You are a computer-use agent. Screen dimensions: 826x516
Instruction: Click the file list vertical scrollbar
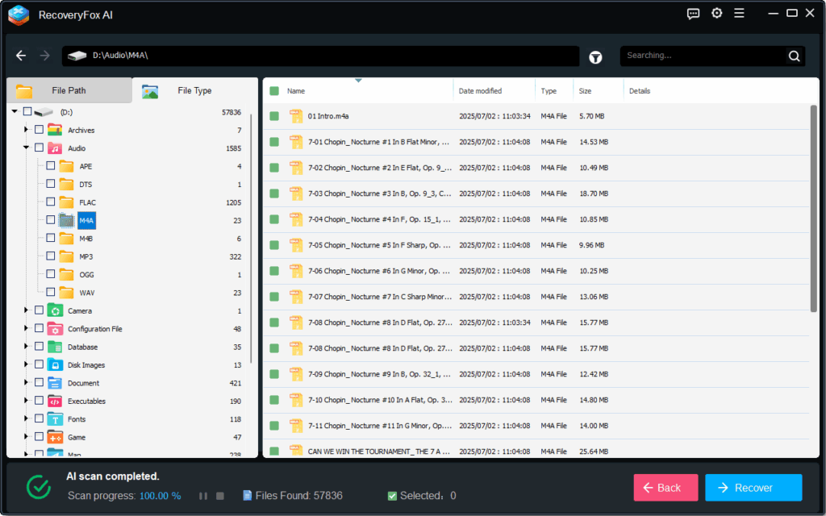pos(813,208)
